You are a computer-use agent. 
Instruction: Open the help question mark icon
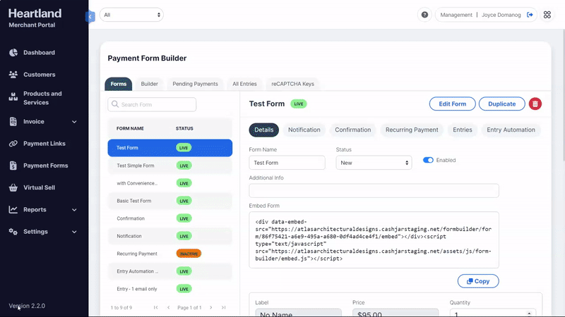pyautogui.click(x=424, y=14)
